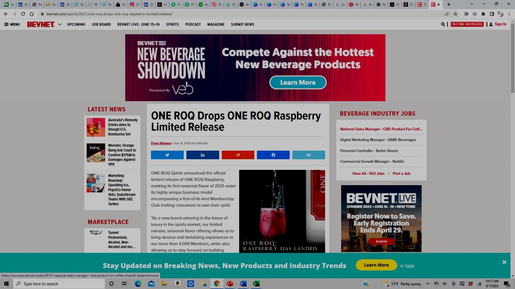Open Excel from the taskbar
This screenshot has height=289, width=515.
pyautogui.click(x=256, y=284)
